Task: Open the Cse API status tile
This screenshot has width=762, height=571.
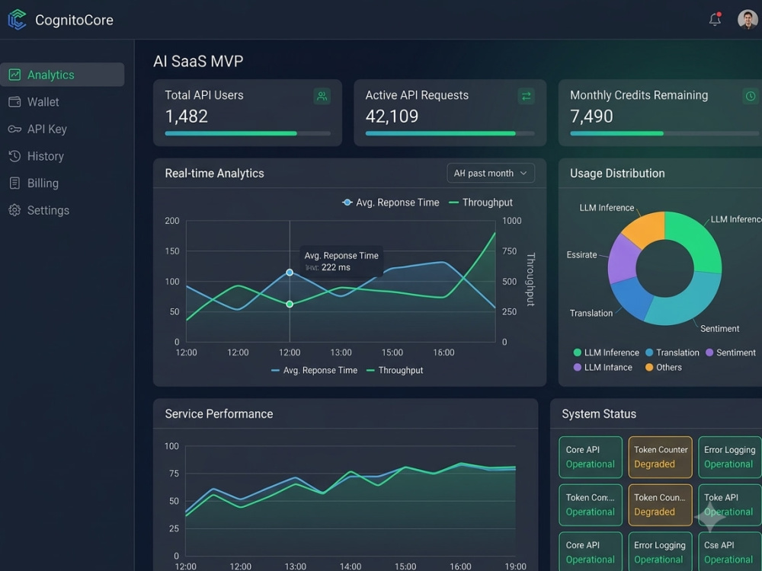Action: pos(730,552)
